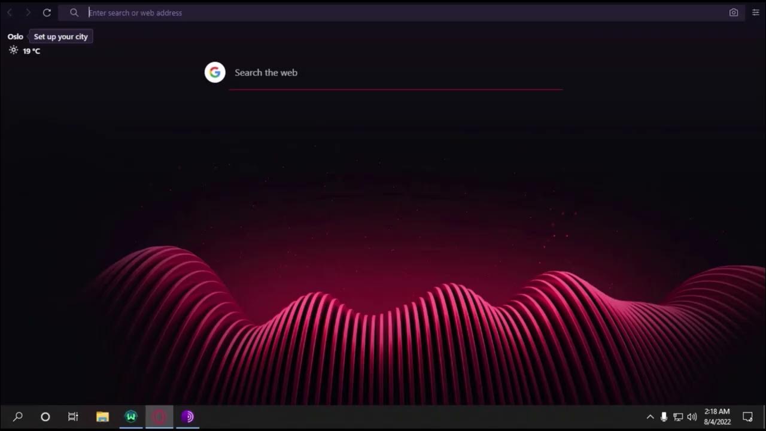Click the Oslo city label

(16, 37)
